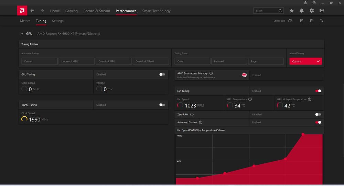
Task: Click the reset tuning icon
Action: pyautogui.click(x=322, y=21)
